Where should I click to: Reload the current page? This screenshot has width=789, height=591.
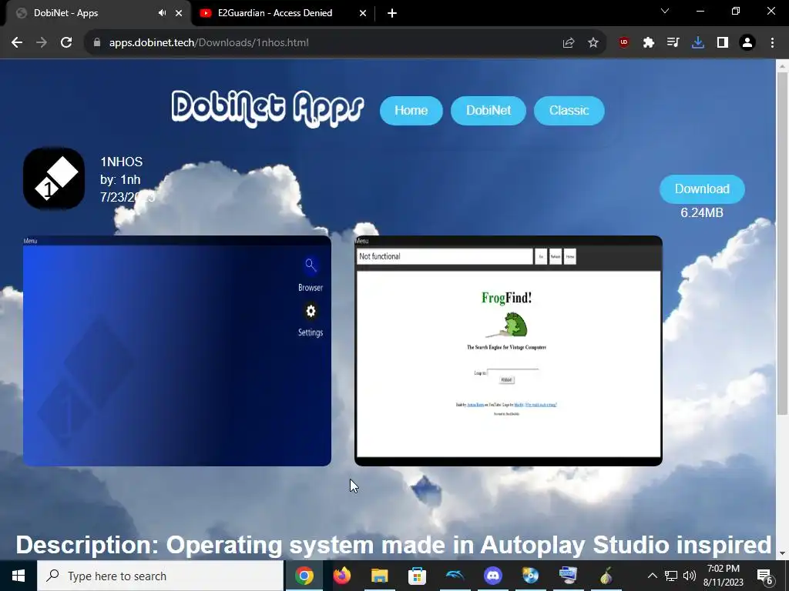(x=66, y=43)
